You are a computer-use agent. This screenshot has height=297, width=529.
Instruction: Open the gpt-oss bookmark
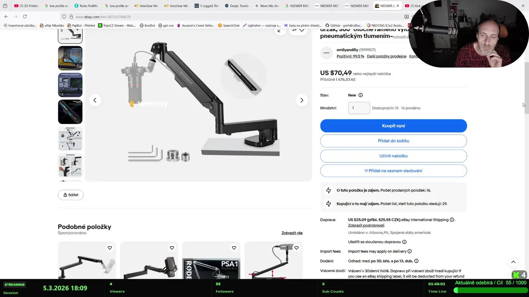coord(166,26)
